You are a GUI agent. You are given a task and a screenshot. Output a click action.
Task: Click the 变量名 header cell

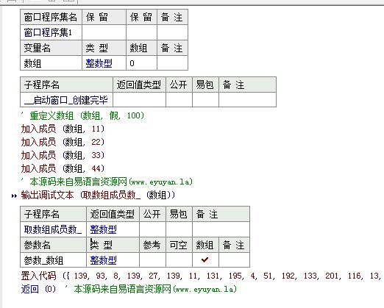pyautogui.click(x=51, y=48)
